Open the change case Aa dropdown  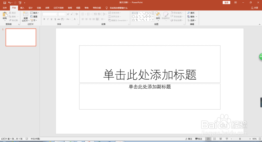(68, 19)
